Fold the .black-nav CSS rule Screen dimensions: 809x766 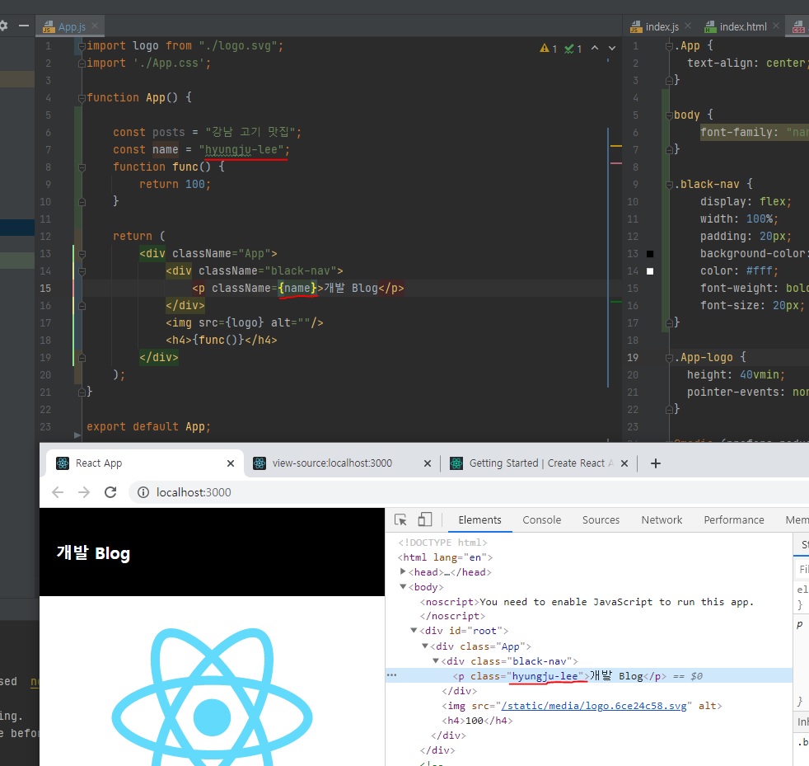click(x=669, y=185)
